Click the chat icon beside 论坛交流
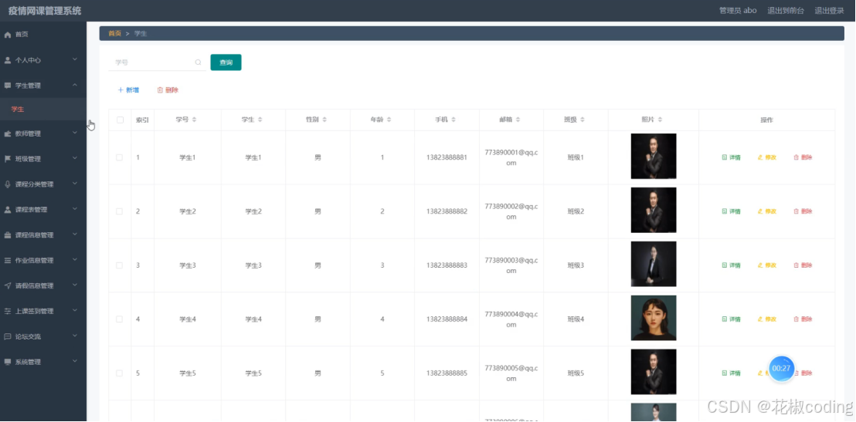This screenshot has width=856, height=422. coord(8,336)
